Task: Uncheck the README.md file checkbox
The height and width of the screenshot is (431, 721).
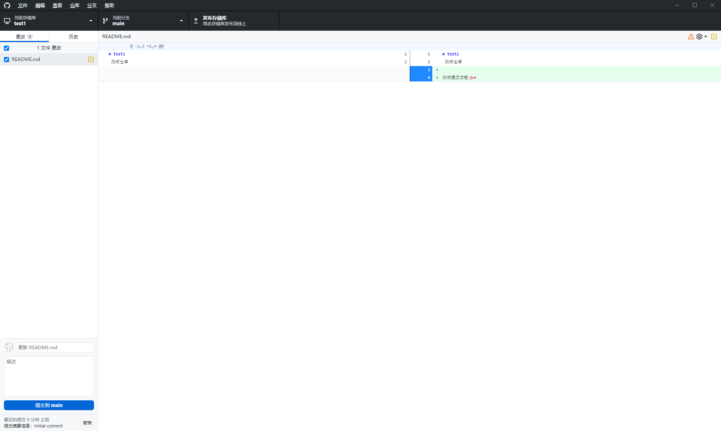Action: (6, 59)
